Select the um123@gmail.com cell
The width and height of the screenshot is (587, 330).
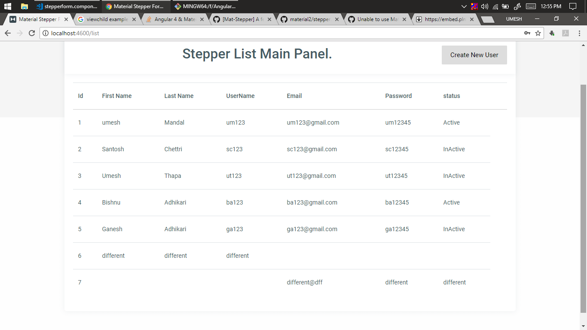tap(313, 122)
